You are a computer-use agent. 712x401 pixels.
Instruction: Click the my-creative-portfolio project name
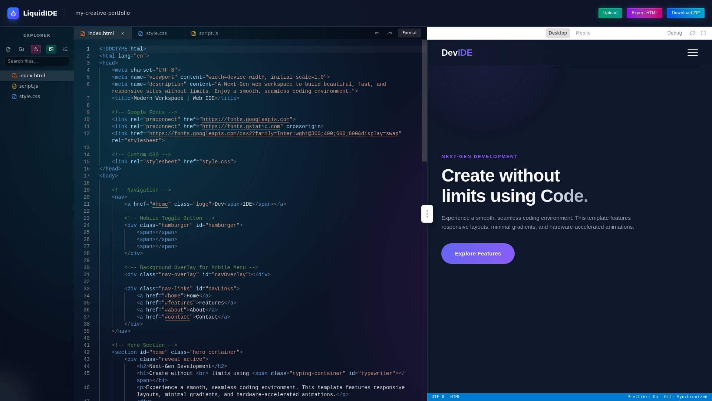[102, 13]
